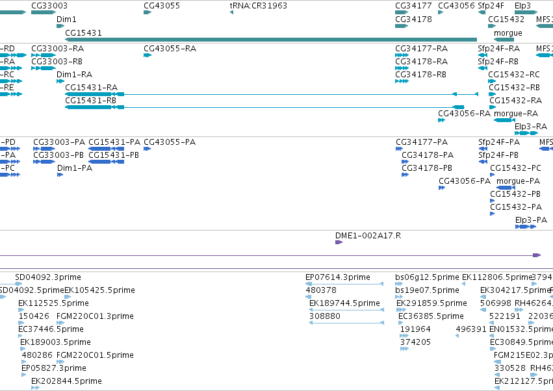Click the CG33003 gene label
553x391 pixels.
tap(49, 6)
